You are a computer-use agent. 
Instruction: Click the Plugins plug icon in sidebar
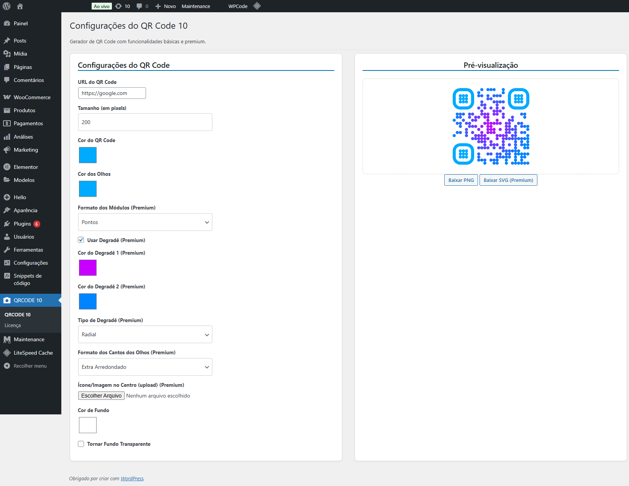pos(7,224)
